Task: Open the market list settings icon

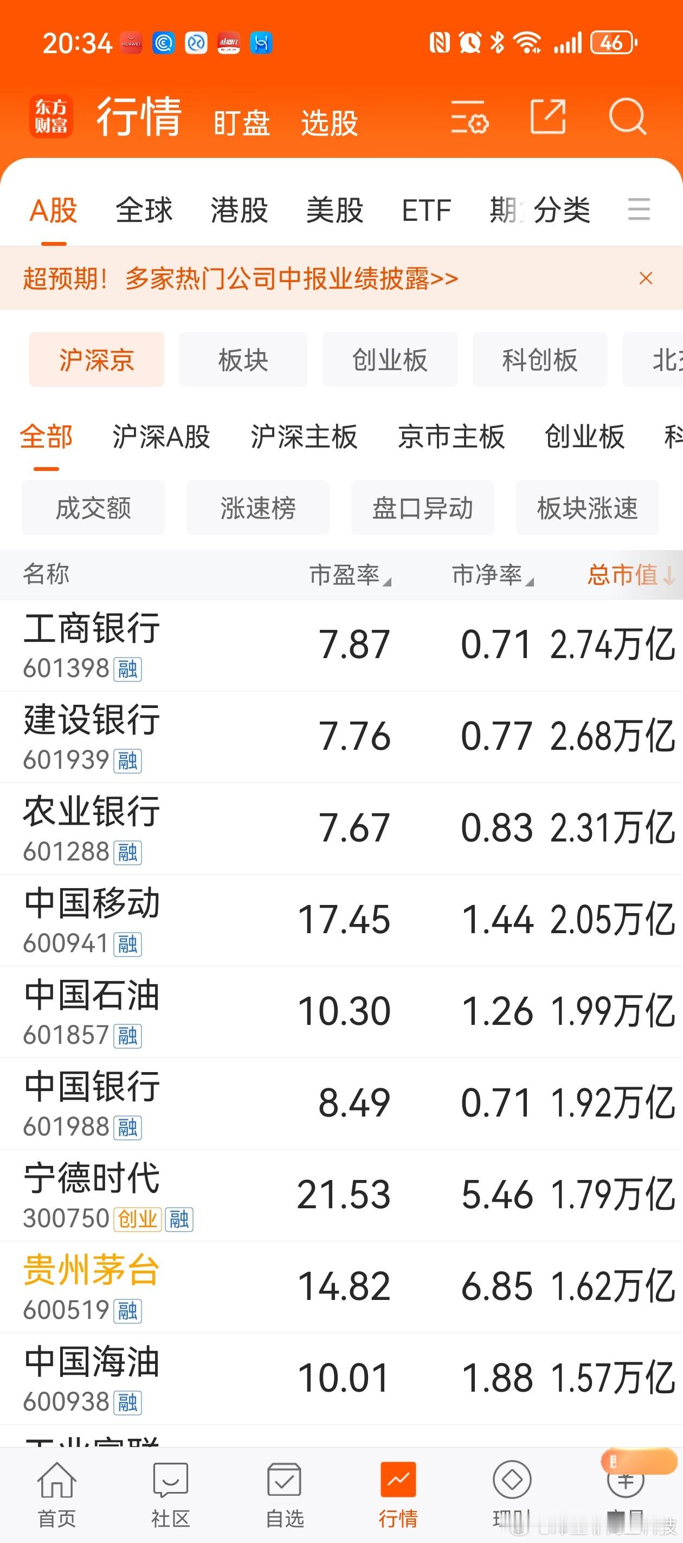Action: click(469, 116)
